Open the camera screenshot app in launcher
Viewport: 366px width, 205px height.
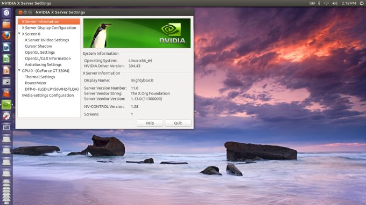[6, 82]
